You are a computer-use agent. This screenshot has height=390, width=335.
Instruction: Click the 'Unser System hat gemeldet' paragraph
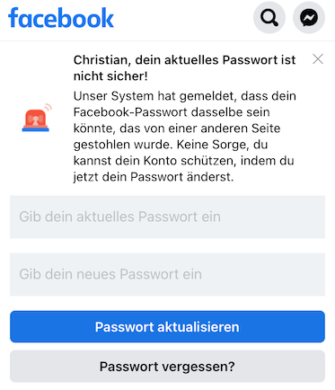tap(185, 137)
